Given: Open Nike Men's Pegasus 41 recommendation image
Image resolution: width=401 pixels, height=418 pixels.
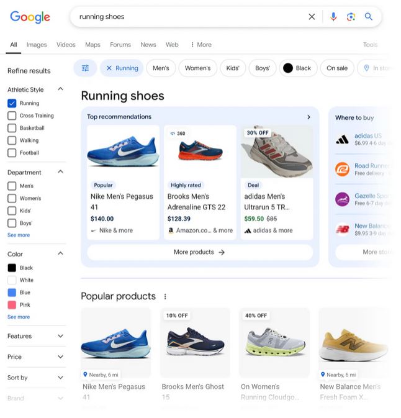Looking at the screenshot, I should coord(123,152).
